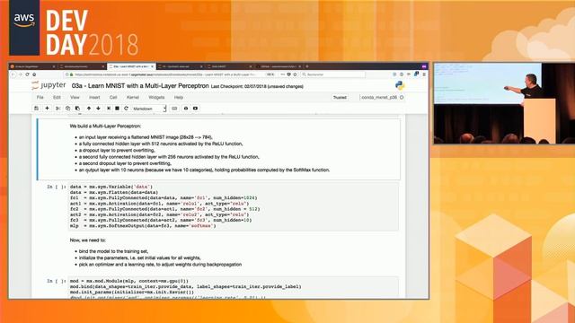Restart the kernel circular arrow icon
575x323 pixels.
[x=126, y=109]
